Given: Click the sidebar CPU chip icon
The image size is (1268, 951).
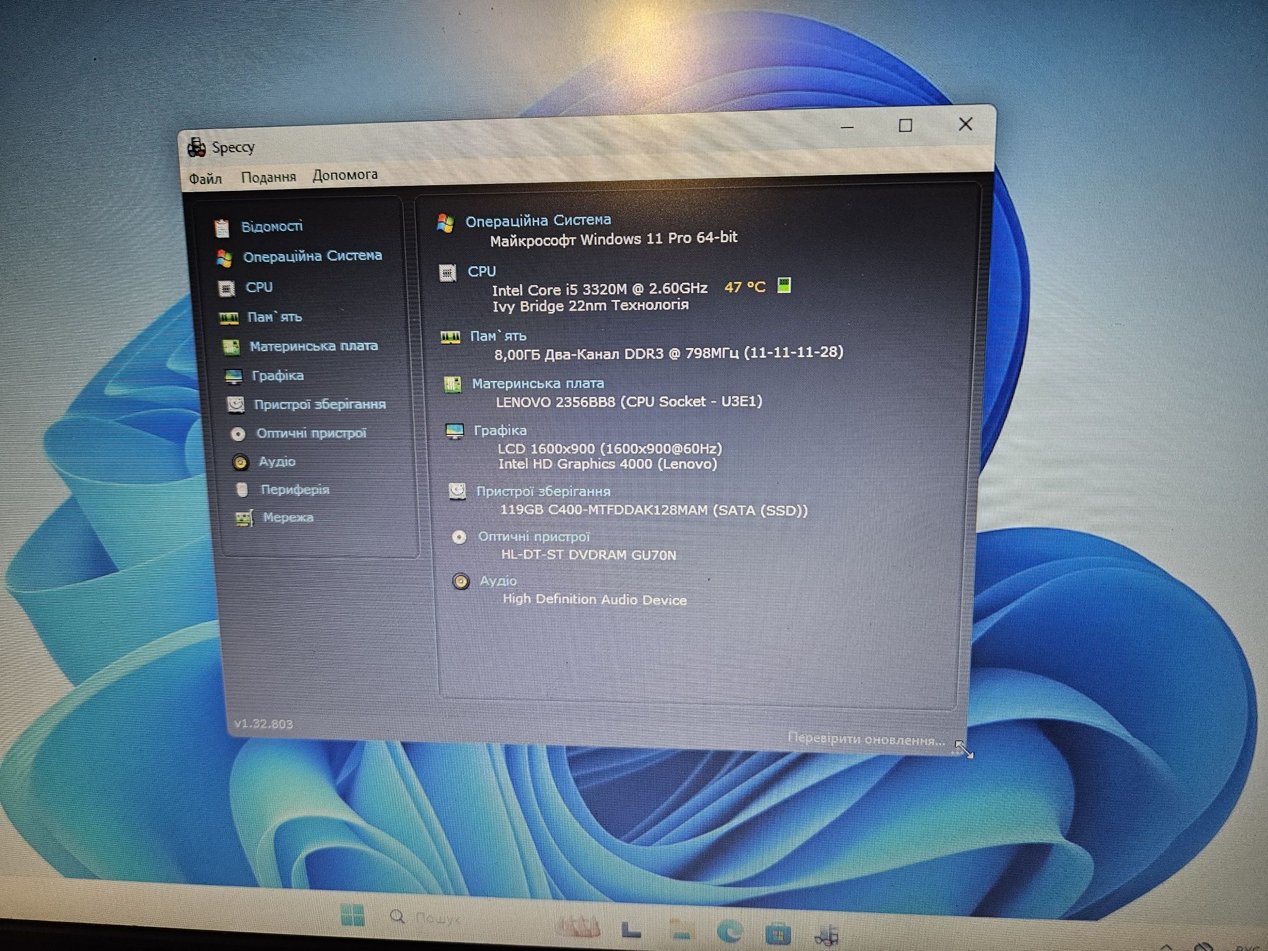Looking at the screenshot, I should [226, 289].
